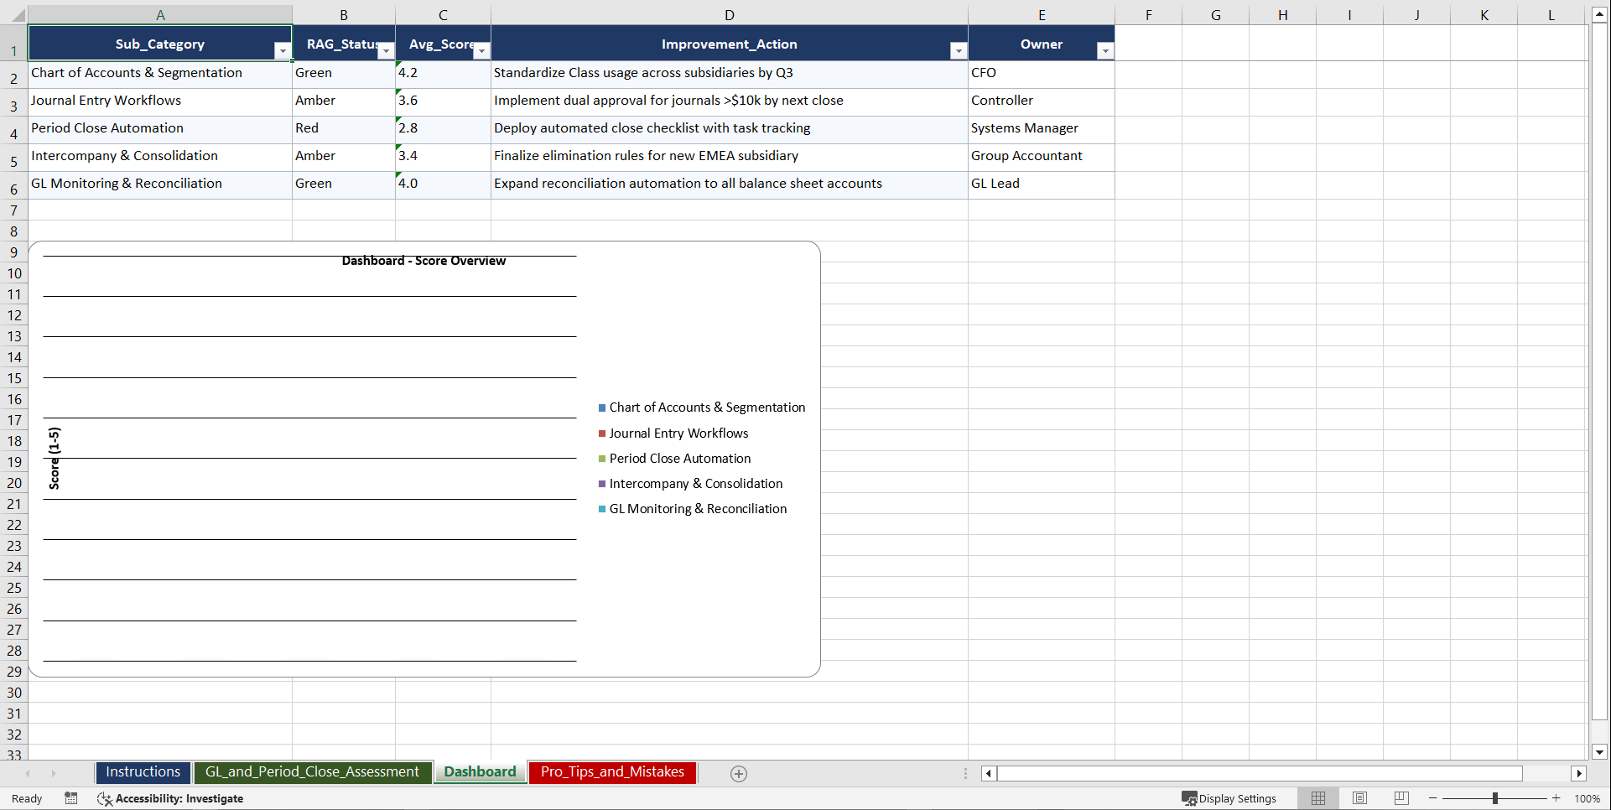
Task: Select Page Layout view icon
Action: [1359, 798]
